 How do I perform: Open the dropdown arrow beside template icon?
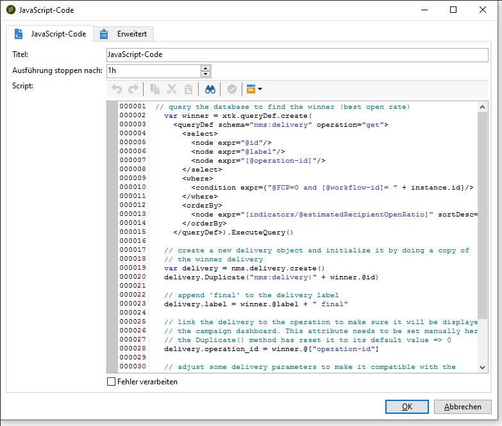click(x=260, y=90)
